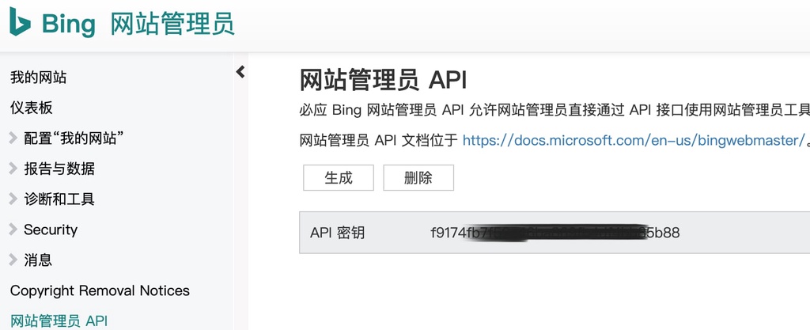Click the API 密钥 label
The image size is (810, 330).
(337, 233)
